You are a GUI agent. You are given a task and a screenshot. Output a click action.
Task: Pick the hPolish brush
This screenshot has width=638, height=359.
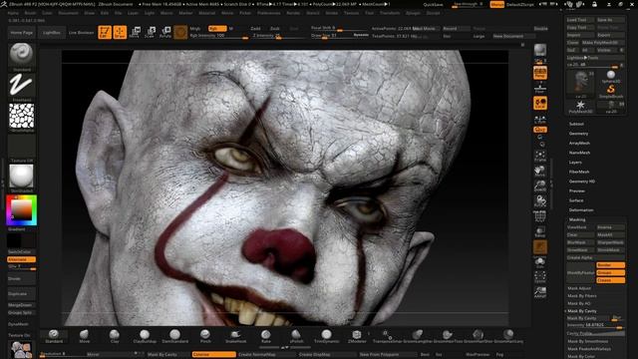[x=296, y=336]
